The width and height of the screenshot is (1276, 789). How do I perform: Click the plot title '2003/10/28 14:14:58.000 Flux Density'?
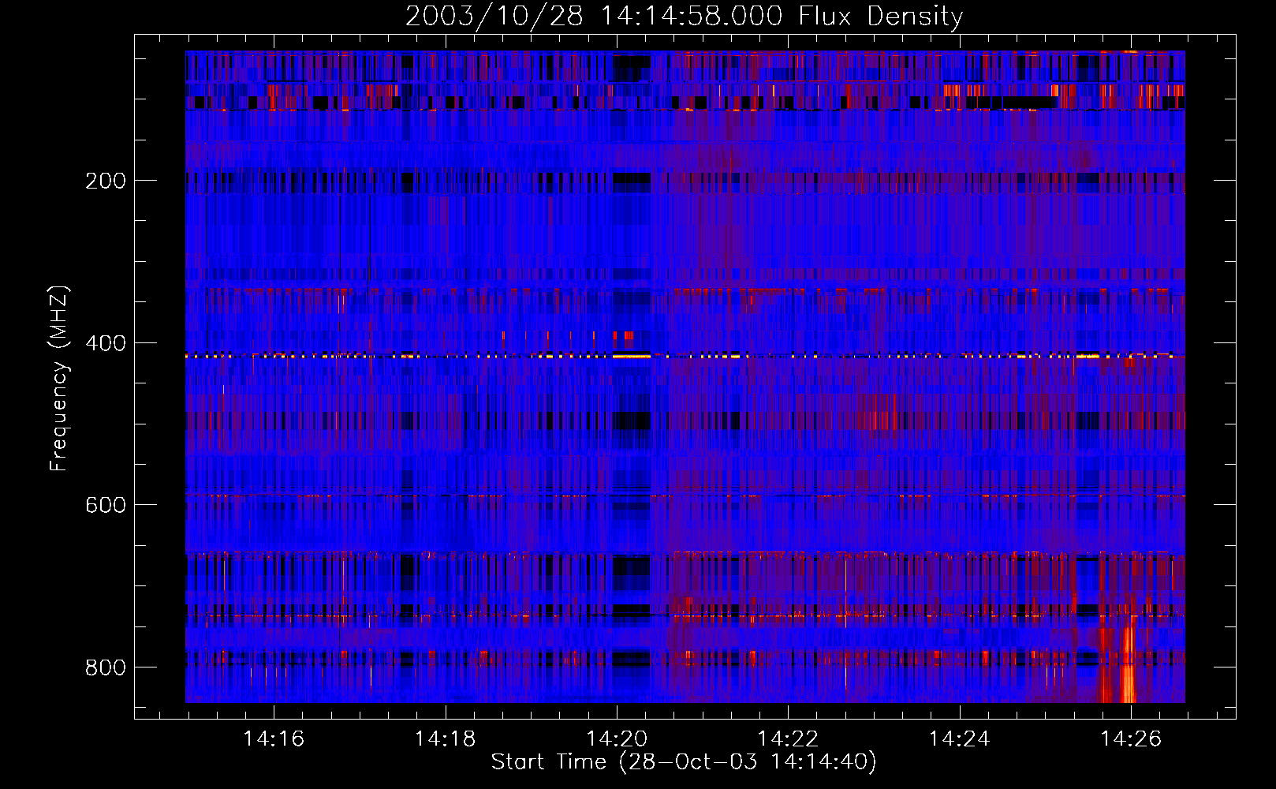tap(684, 16)
